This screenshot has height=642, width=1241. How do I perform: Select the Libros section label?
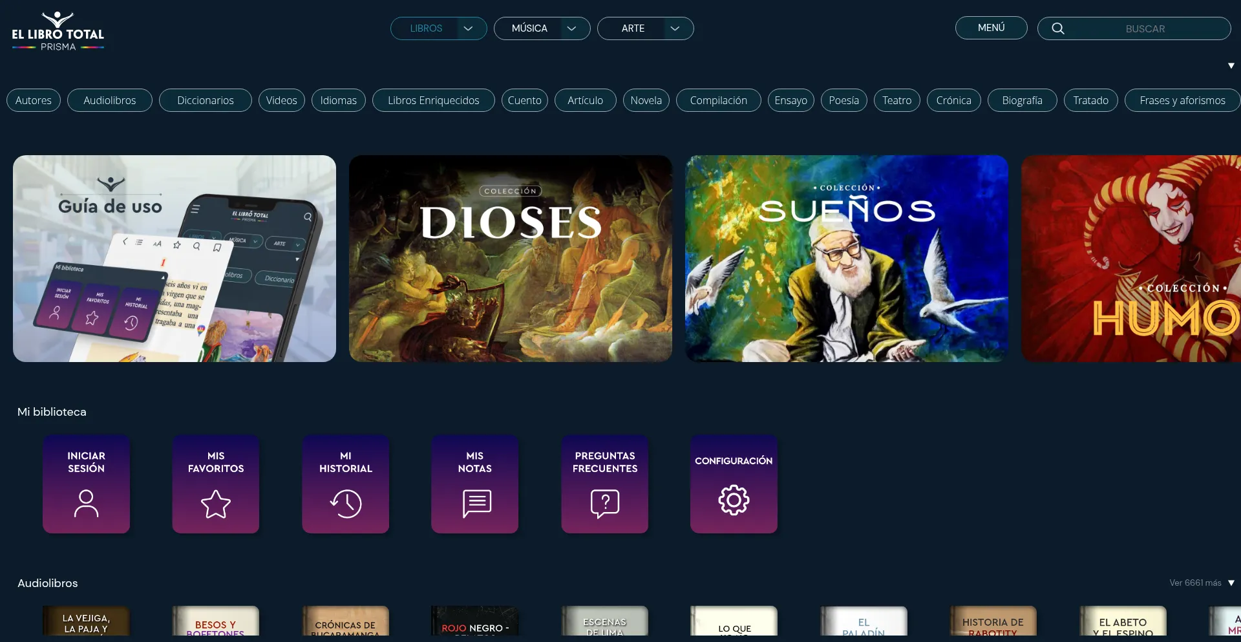click(x=426, y=28)
